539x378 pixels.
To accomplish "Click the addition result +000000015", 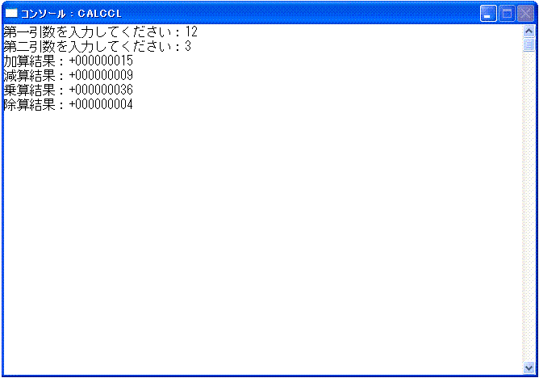I will coord(101,61).
